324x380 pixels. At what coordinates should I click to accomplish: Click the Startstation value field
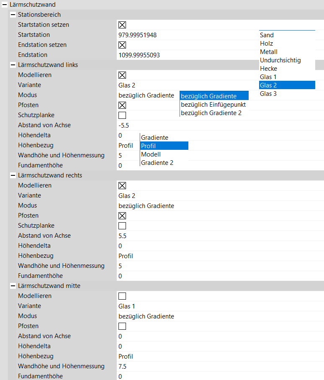point(184,35)
